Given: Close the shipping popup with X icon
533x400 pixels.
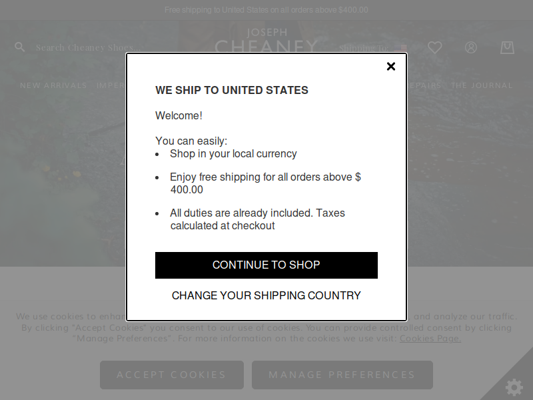Looking at the screenshot, I should pos(391,66).
